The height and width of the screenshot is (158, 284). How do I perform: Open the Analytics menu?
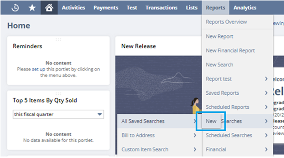(x=245, y=8)
